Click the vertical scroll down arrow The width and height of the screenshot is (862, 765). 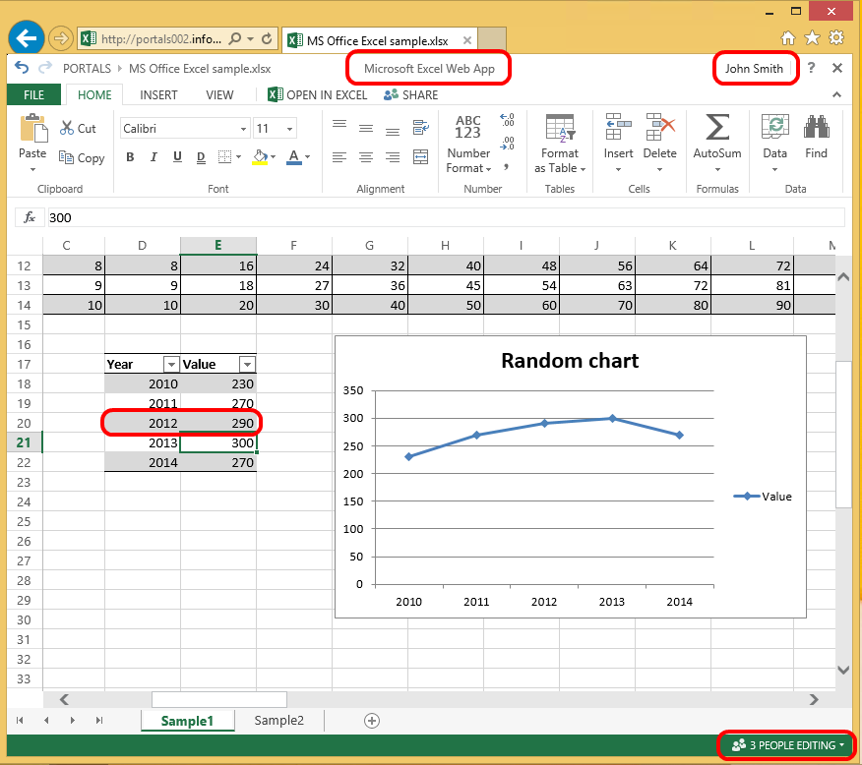(843, 670)
